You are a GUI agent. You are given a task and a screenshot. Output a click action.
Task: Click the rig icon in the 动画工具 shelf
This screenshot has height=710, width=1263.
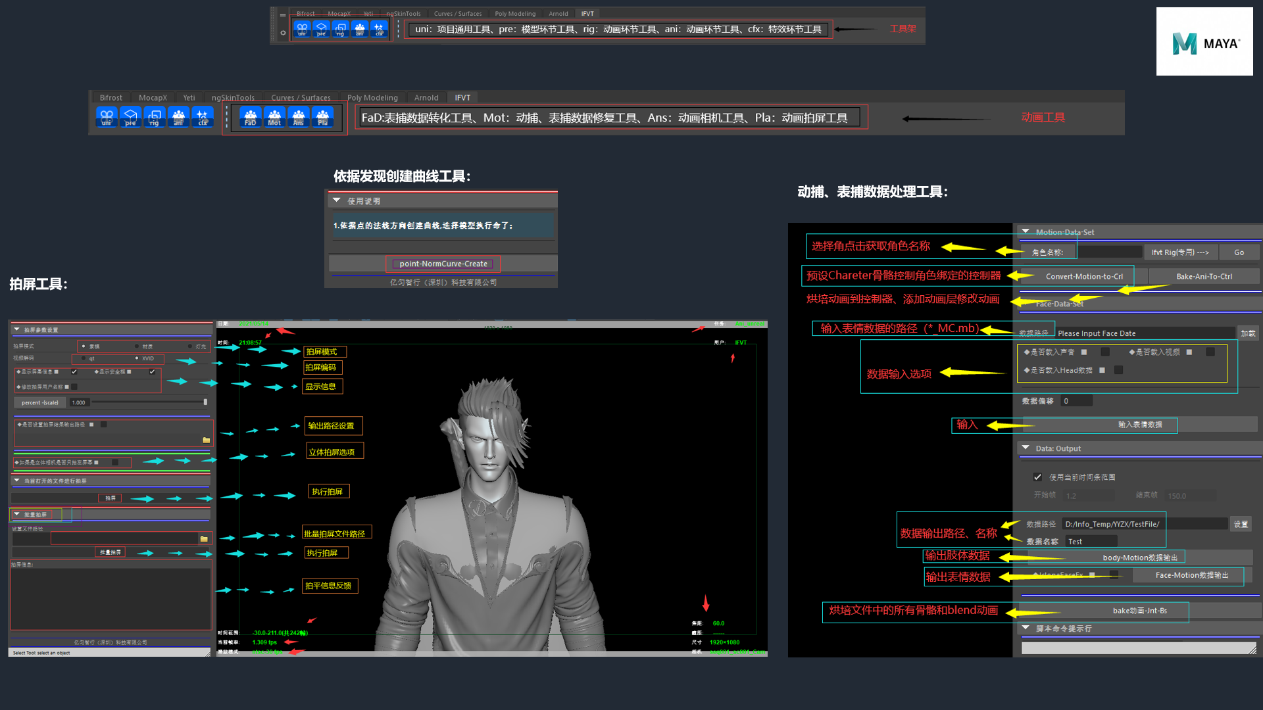pyautogui.click(x=155, y=117)
